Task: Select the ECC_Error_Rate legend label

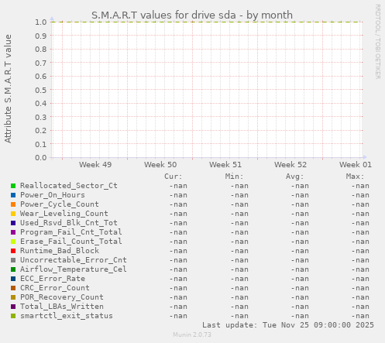Action: [x=53, y=279]
